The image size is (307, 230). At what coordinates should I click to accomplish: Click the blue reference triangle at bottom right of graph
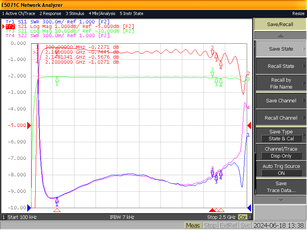[249, 208]
